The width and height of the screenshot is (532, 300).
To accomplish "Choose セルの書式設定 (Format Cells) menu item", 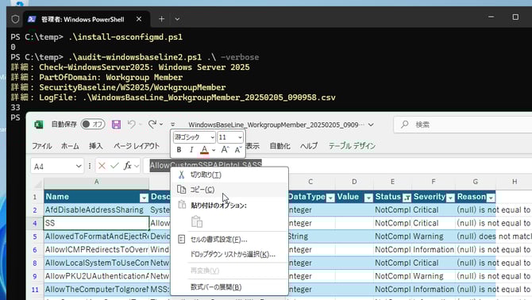I will [229, 240].
